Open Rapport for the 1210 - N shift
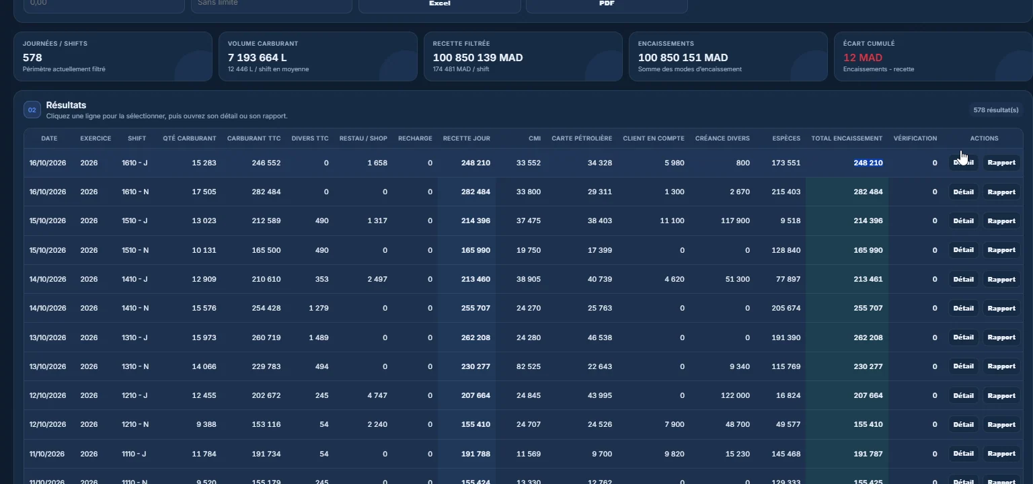Screen dimensions: 1033x484 click(x=1001, y=425)
